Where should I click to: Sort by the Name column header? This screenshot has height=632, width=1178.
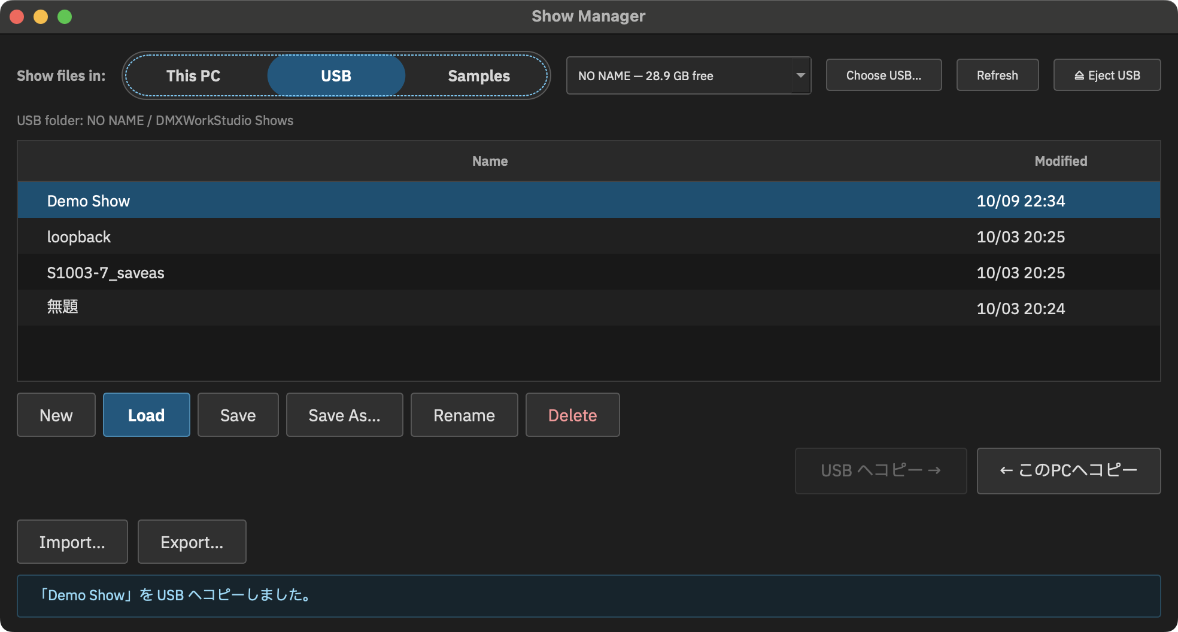pyautogui.click(x=490, y=161)
